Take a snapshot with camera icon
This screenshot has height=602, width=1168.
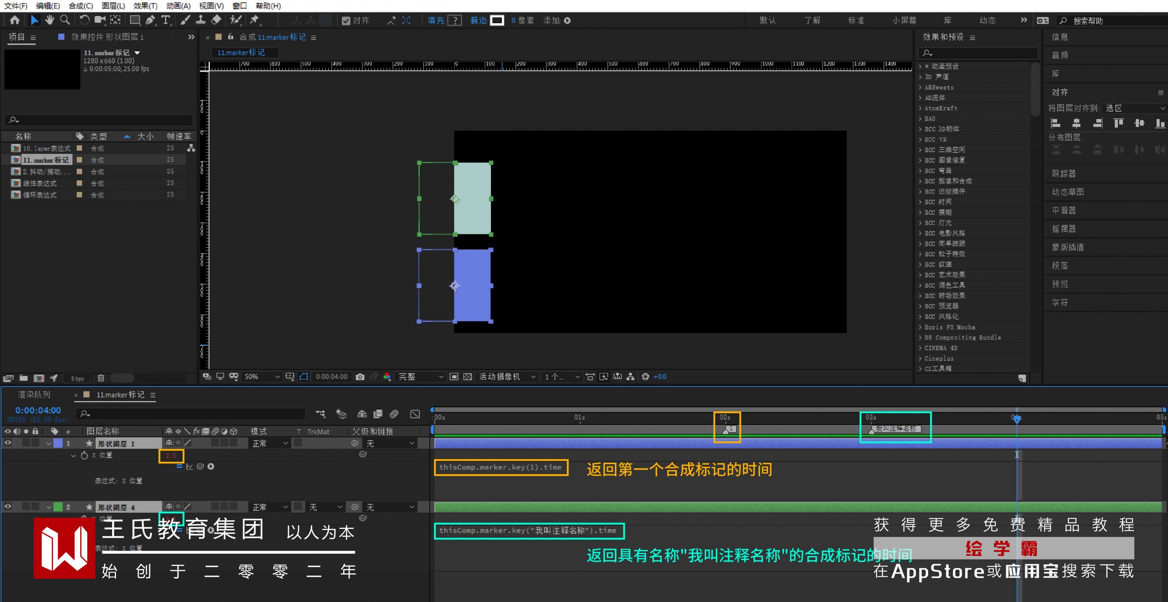tap(360, 377)
